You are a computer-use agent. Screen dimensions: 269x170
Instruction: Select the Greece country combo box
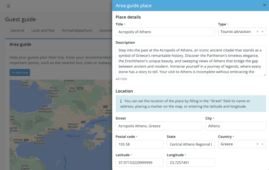[x=242, y=144]
